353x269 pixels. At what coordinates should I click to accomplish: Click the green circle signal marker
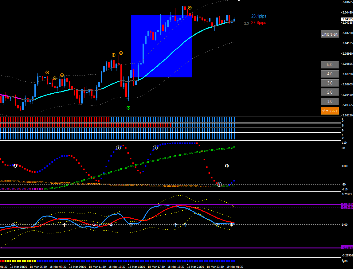click(x=128, y=108)
